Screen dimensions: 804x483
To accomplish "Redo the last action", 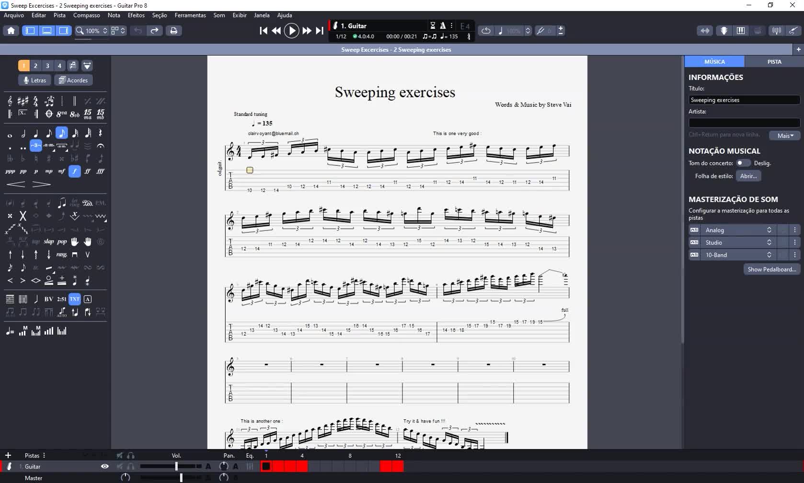I will [x=154, y=31].
